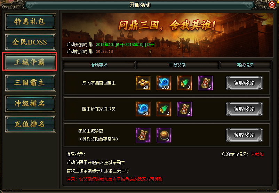Select the 王城争霸 tab
This screenshot has width=279, height=193.
click(30, 62)
